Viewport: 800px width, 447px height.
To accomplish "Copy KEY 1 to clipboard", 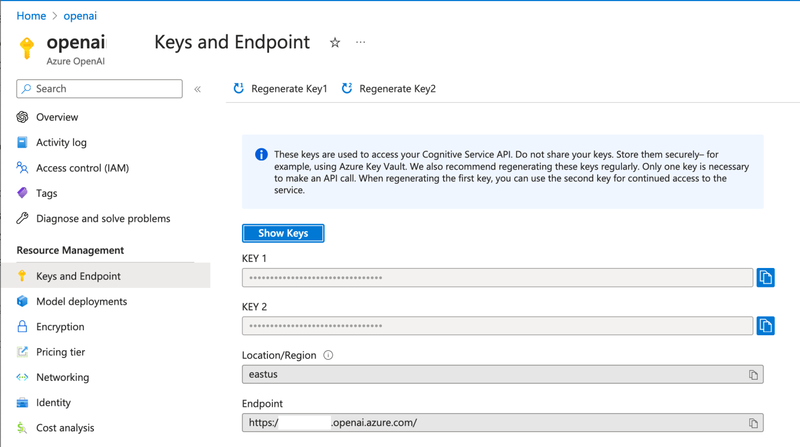I will click(766, 277).
